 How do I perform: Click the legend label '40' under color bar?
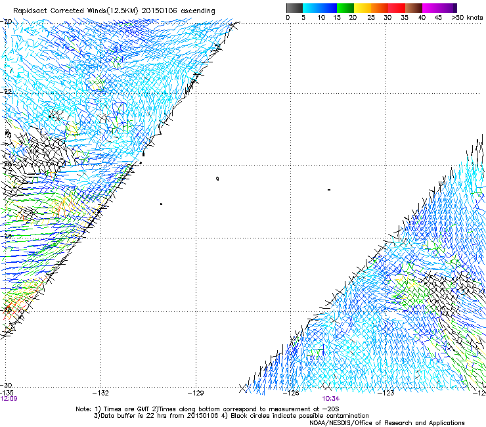(x=422, y=18)
